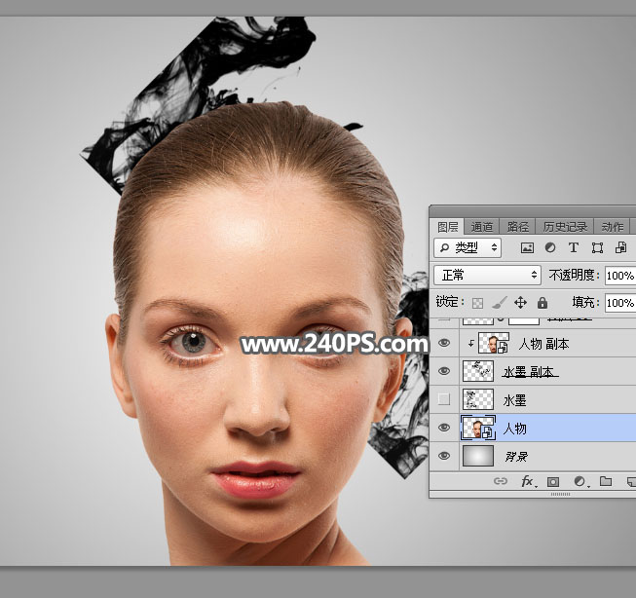The image size is (636, 598).
Task: Create a new group folder icon
Action: (606, 481)
